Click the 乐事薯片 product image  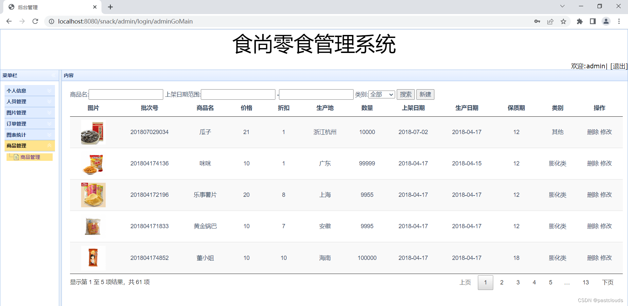93,195
